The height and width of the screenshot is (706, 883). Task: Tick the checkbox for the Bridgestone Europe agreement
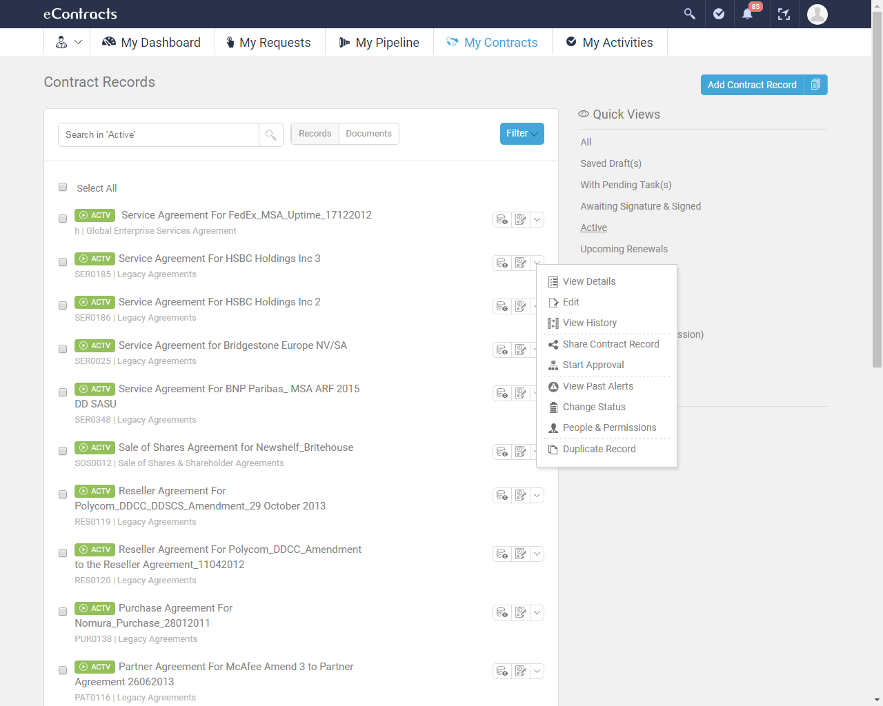point(63,349)
